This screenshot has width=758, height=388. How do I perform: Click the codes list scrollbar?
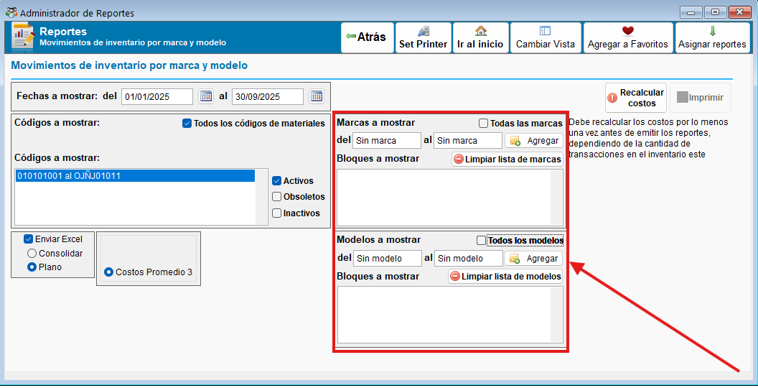point(261,197)
